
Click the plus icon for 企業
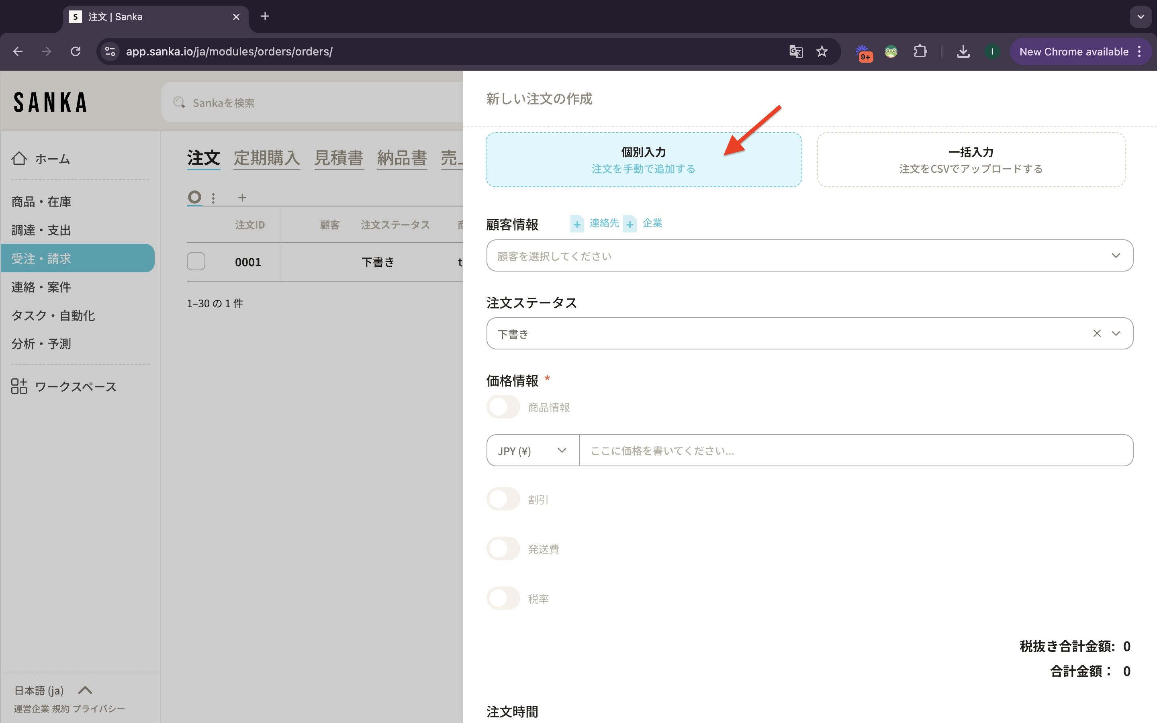[630, 224]
